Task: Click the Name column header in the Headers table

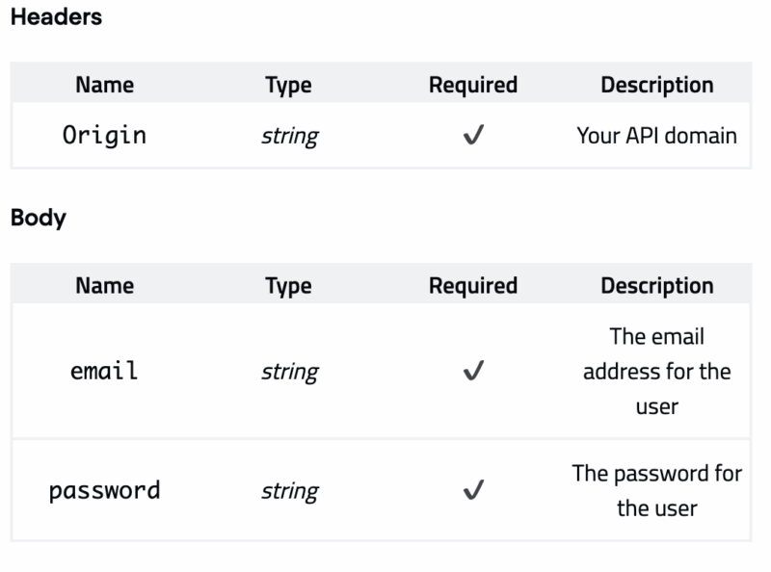Action: tap(104, 85)
